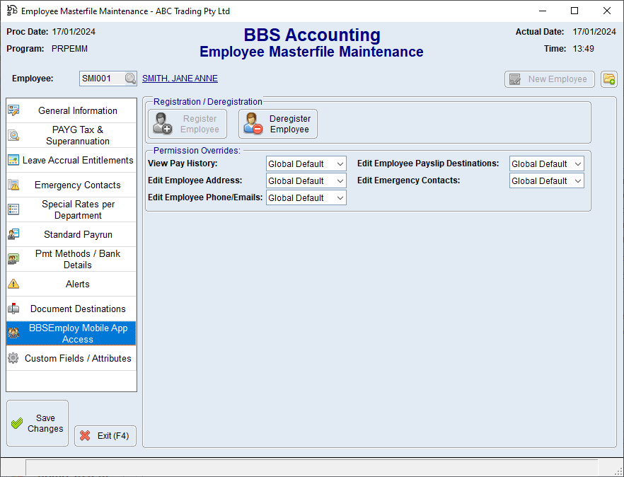This screenshot has height=477, width=624.
Task: Expand the Edit Employee Address dropdown
Action: click(x=306, y=181)
